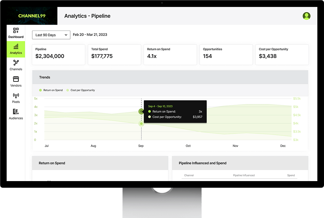Viewport: 324px width, 218px height.
Task: Click the Feb 20 - Mar 21, 2023 date range
Action: tap(90, 35)
